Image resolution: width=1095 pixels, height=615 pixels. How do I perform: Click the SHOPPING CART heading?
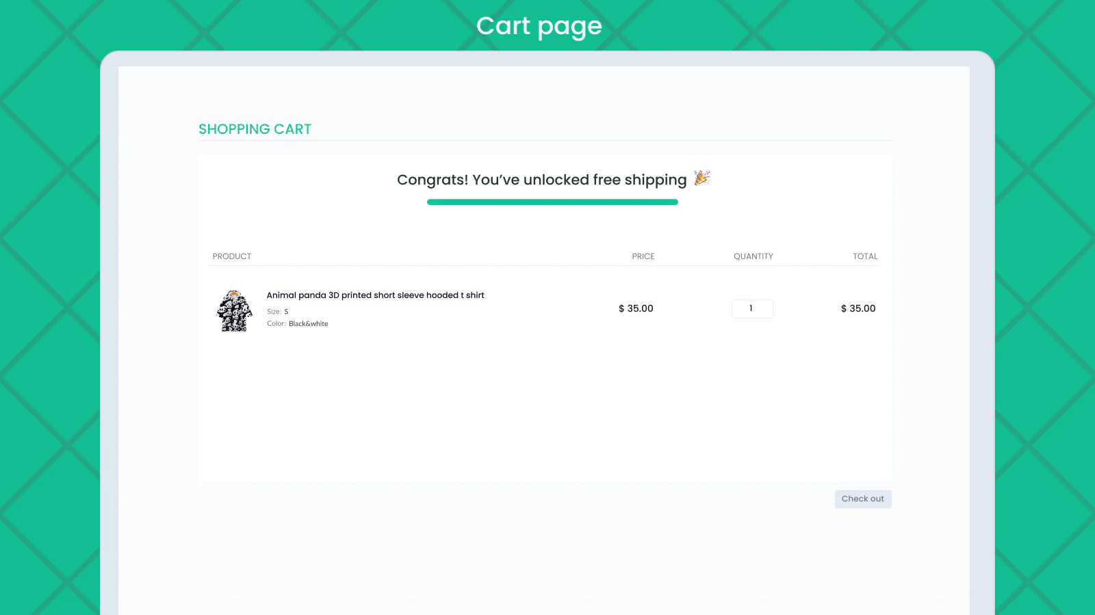[x=255, y=129]
